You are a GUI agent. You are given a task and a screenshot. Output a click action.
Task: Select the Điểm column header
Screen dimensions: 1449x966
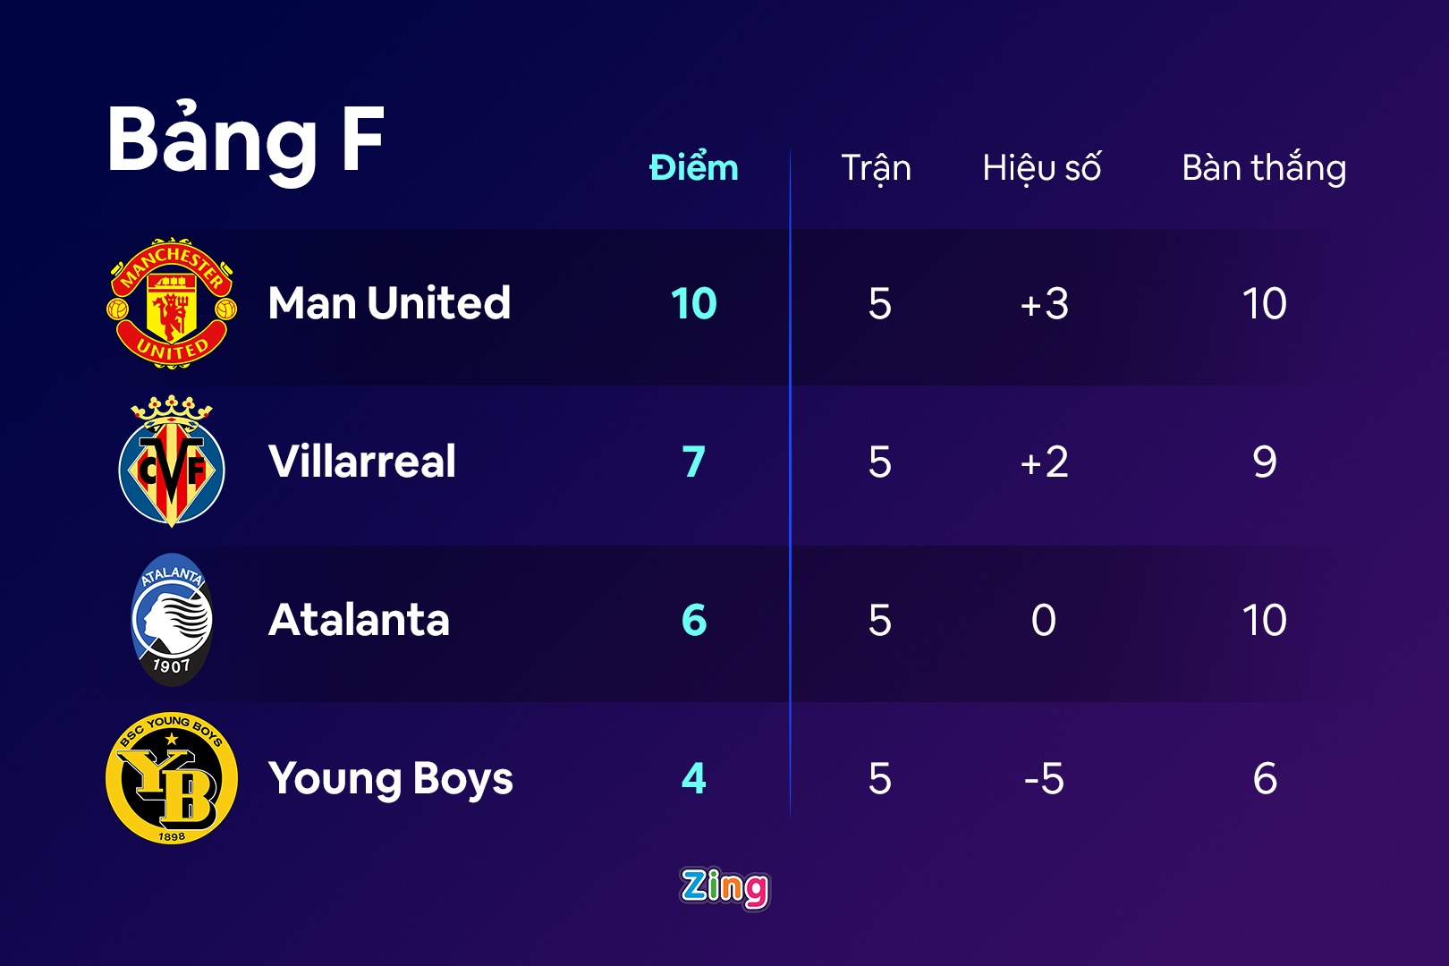pyautogui.click(x=694, y=168)
